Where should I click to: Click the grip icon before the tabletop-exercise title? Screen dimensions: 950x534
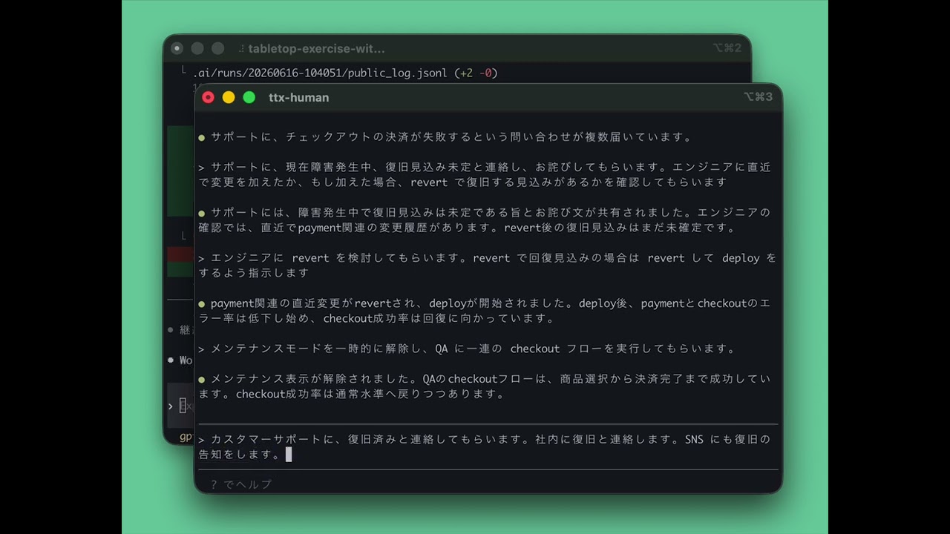242,48
